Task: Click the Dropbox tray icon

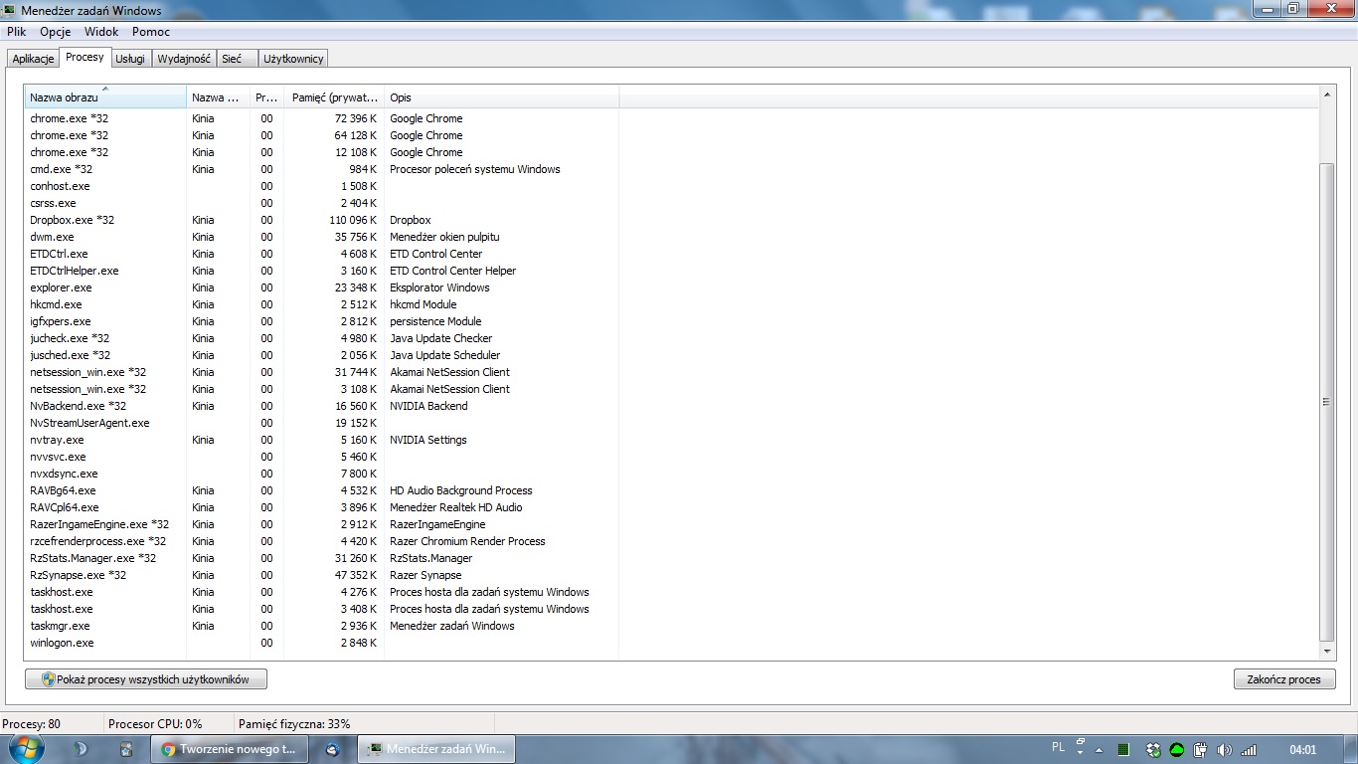Action: click(x=1153, y=750)
